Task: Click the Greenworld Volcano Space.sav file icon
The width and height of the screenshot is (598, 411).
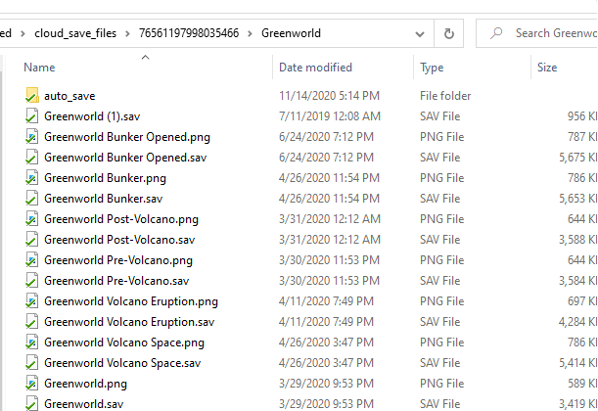Action: [32, 363]
